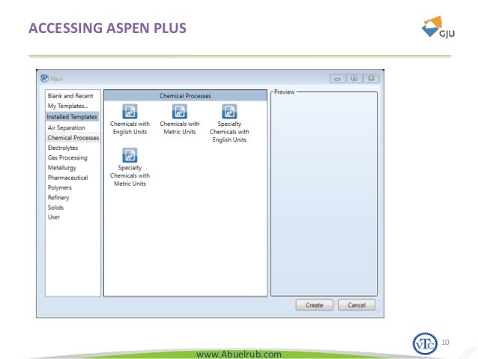Choose Polymers category
Image resolution: width=478 pixels, height=359 pixels.
tap(60, 187)
